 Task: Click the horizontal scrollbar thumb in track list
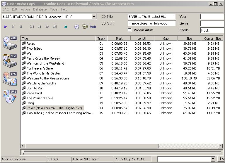(x=92, y=146)
